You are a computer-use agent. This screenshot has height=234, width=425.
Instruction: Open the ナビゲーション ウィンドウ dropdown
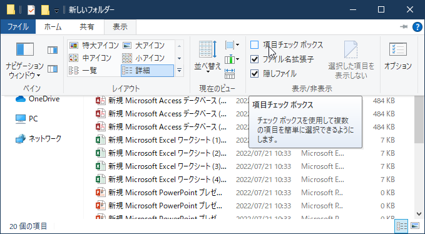24,60
